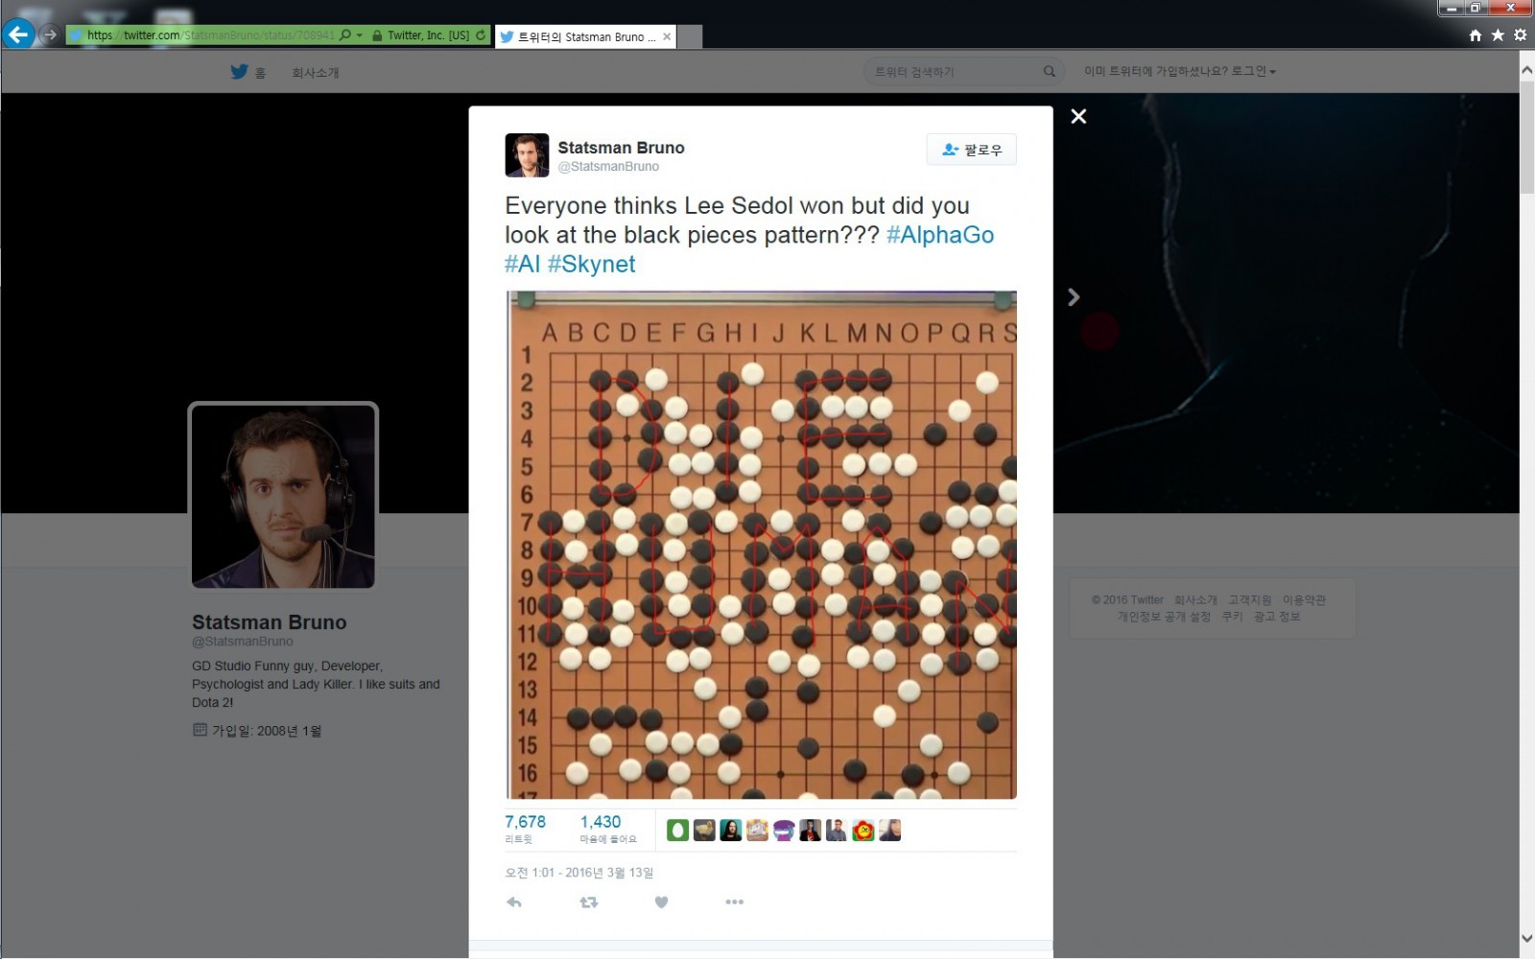Image resolution: width=1535 pixels, height=959 pixels.
Task: View the 7,678 retweets list
Action: pyautogui.click(x=525, y=829)
